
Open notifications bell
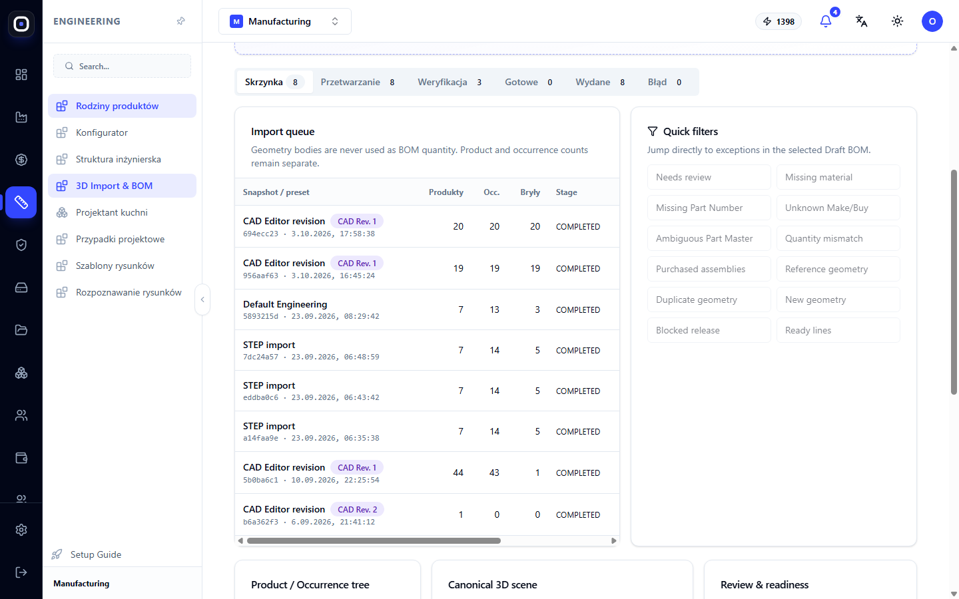[826, 21]
